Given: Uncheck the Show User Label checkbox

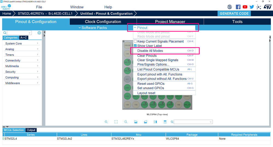Looking at the screenshot, I should coord(135,46).
